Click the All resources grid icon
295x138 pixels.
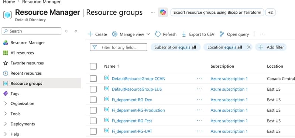tap(6, 53)
